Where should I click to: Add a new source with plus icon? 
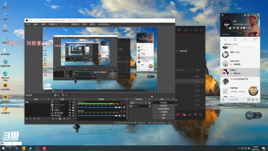coord(53,118)
